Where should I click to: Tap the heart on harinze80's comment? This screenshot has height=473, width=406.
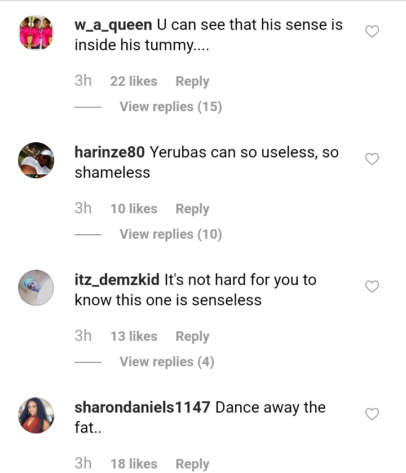(372, 159)
